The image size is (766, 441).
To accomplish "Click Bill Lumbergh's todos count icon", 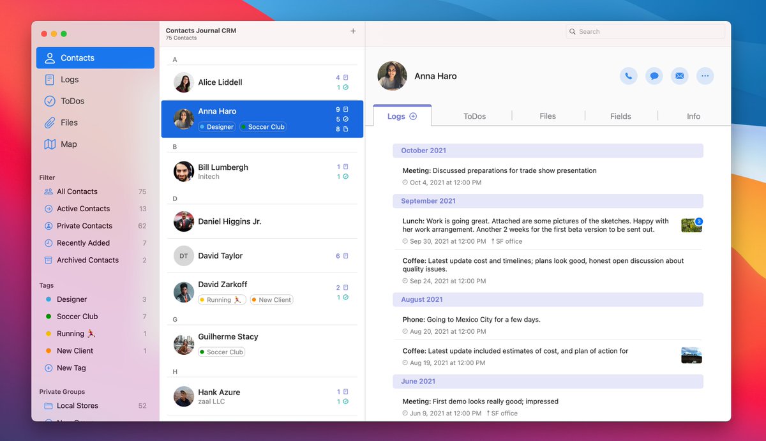I will pyautogui.click(x=346, y=177).
